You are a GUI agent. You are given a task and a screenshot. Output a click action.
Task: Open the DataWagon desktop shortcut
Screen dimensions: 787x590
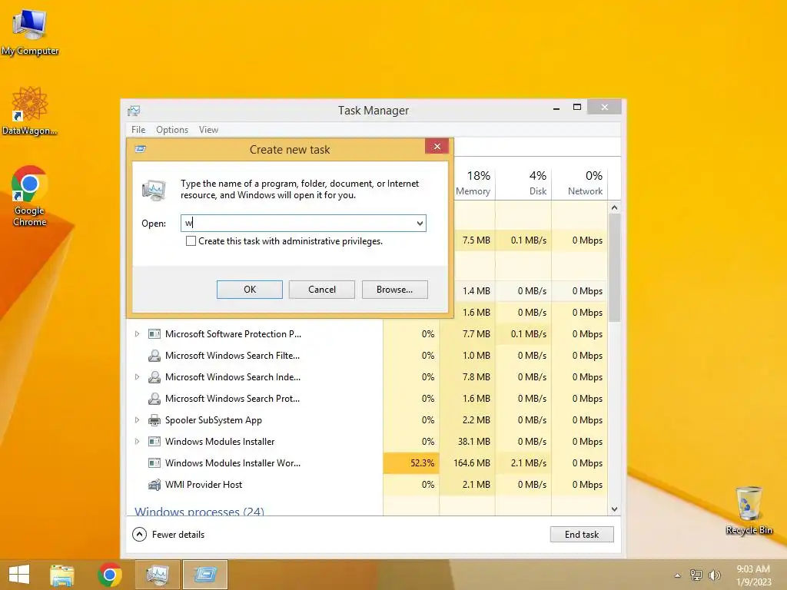[x=30, y=111]
